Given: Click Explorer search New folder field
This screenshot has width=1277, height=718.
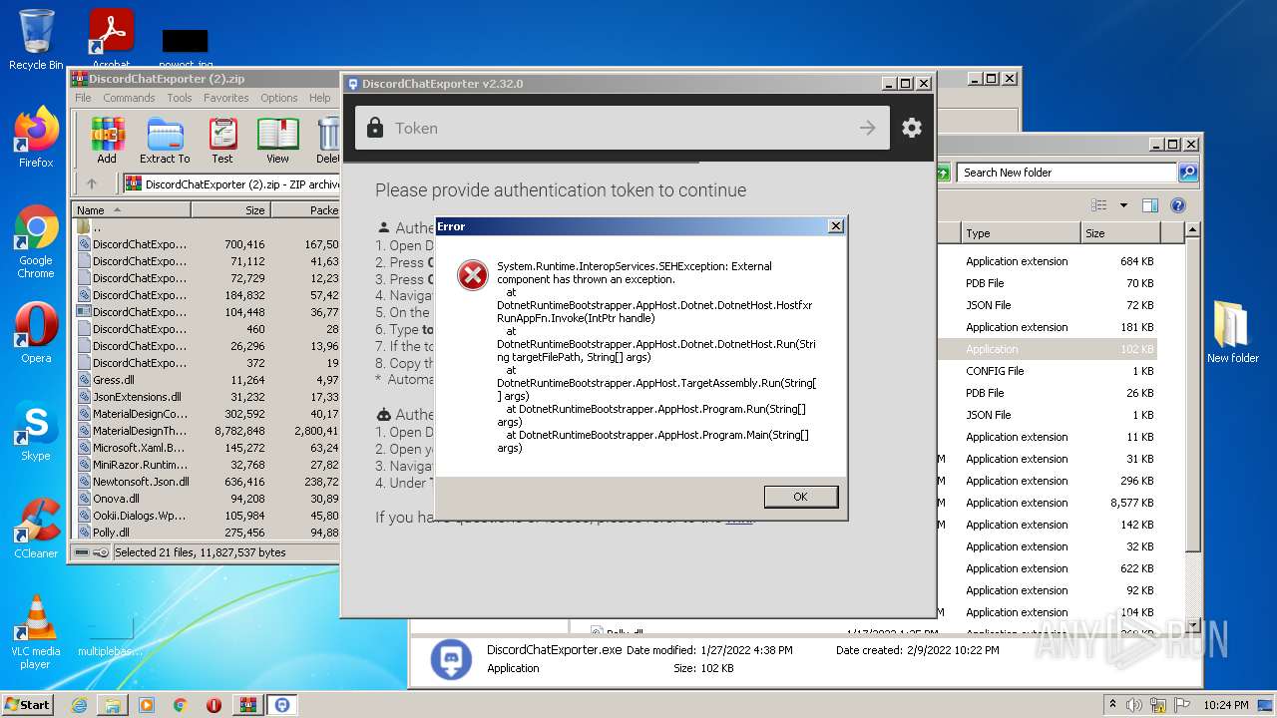Looking at the screenshot, I should pyautogui.click(x=1067, y=173).
